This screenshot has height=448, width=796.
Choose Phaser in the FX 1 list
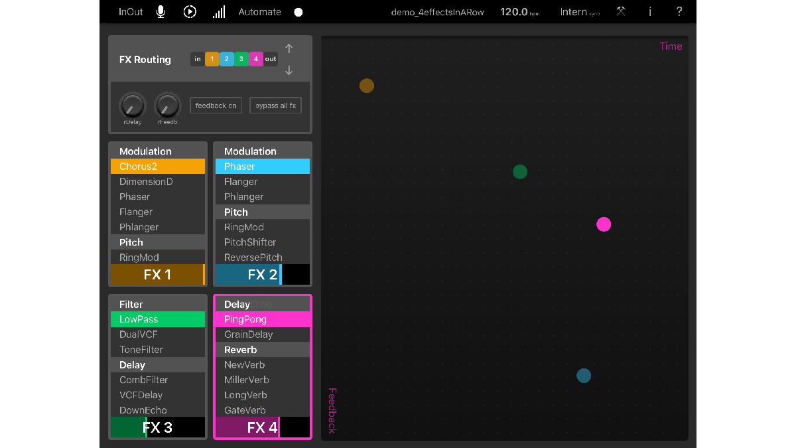pos(158,196)
